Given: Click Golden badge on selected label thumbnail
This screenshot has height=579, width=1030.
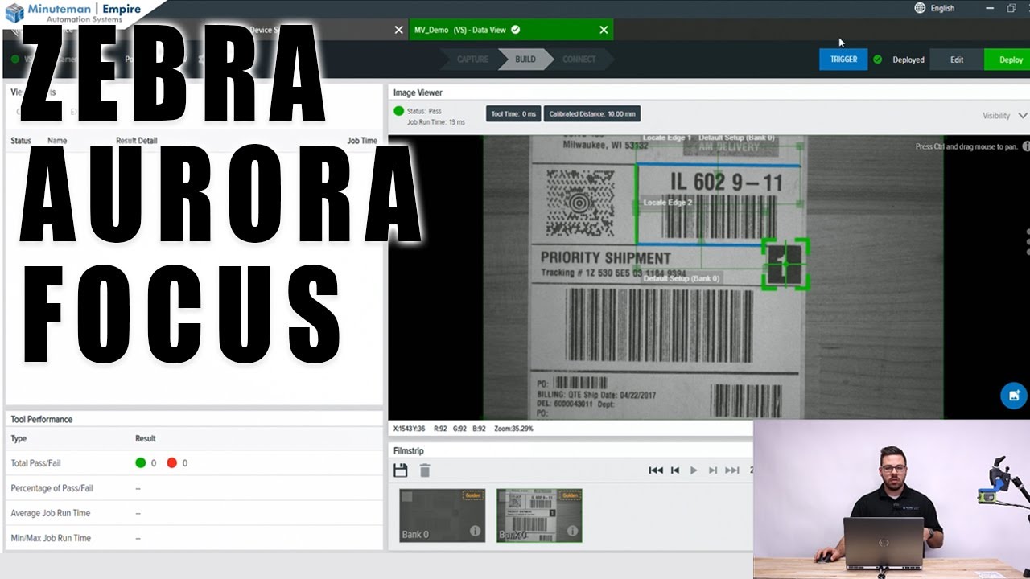Looking at the screenshot, I should pyautogui.click(x=570, y=495).
